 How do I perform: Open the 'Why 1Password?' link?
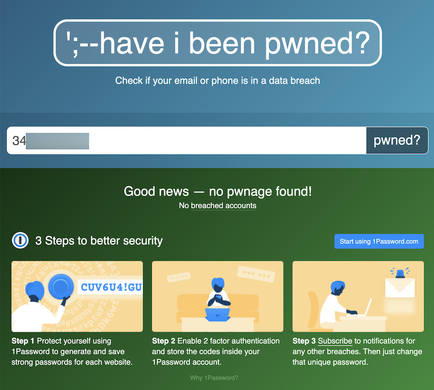click(x=214, y=378)
